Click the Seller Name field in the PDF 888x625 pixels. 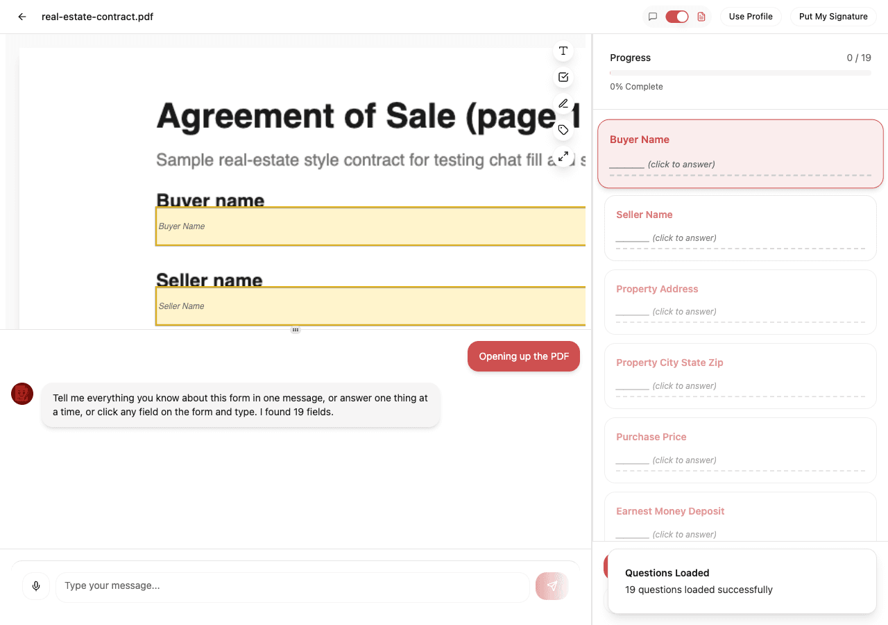pos(370,306)
